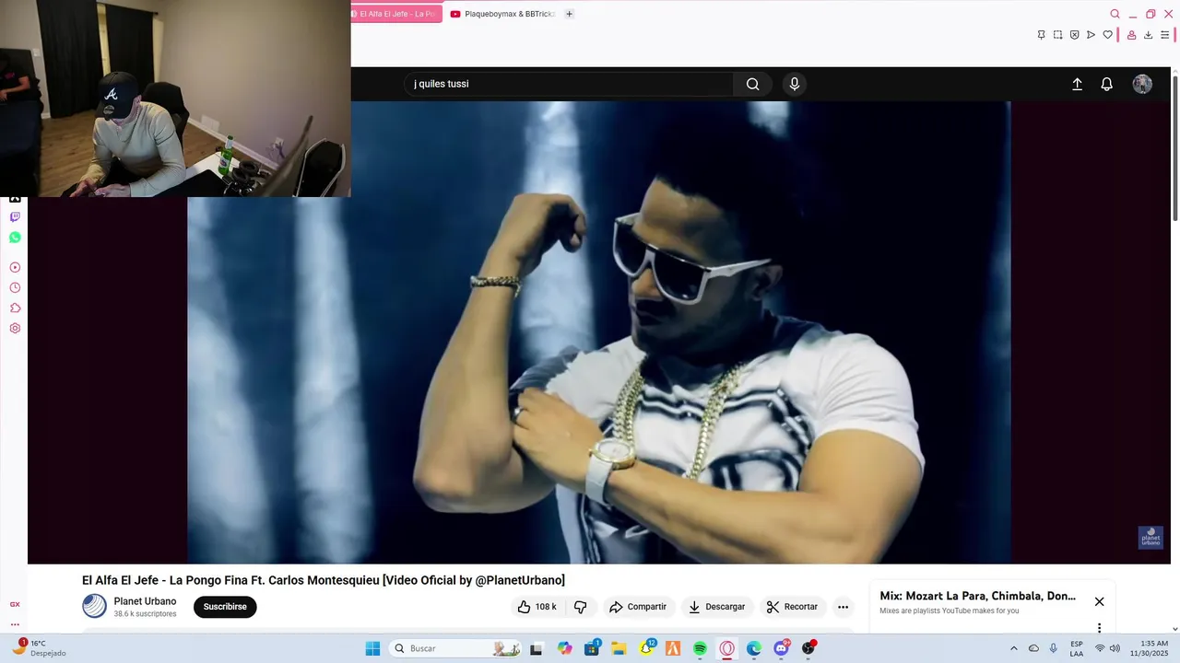Image resolution: width=1180 pixels, height=663 pixels.
Task: Open YouTube notifications bell
Action: pyautogui.click(x=1107, y=84)
